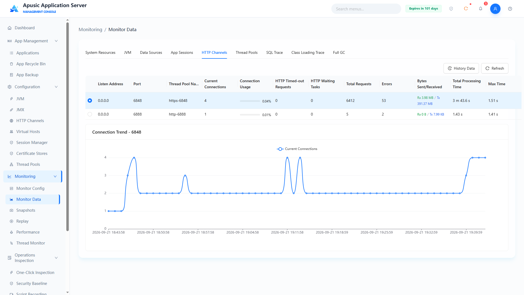Viewport: 524px width, 295px height.
Task: Click the History Data button
Action: (x=461, y=68)
